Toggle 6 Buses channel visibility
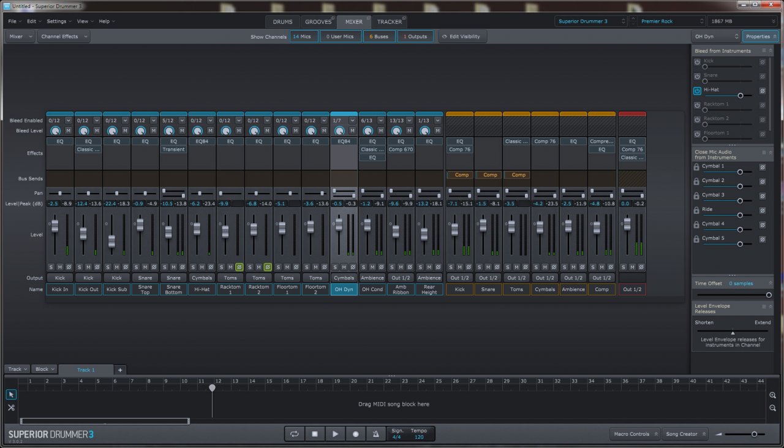The width and height of the screenshot is (784, 448). [x=379, y=37]
